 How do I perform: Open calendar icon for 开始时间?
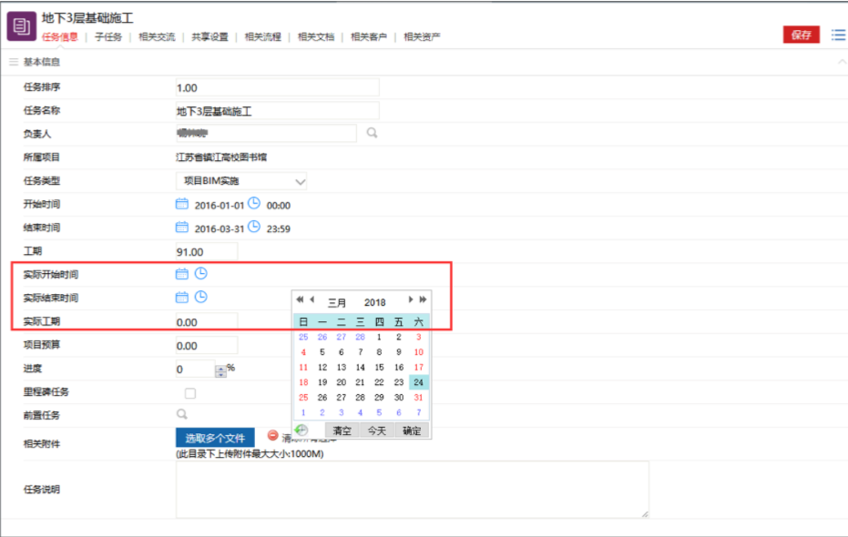[182, 204]
